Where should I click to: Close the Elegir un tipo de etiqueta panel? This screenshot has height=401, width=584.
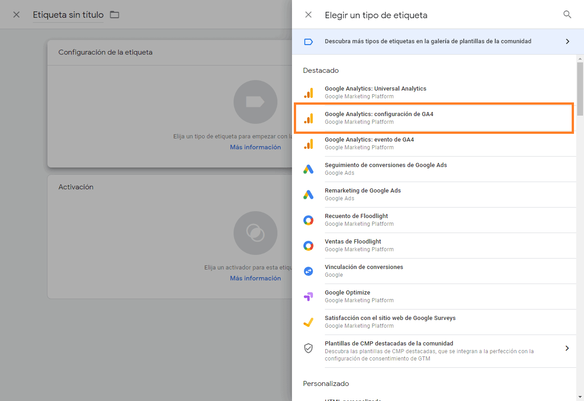point(308,14)
